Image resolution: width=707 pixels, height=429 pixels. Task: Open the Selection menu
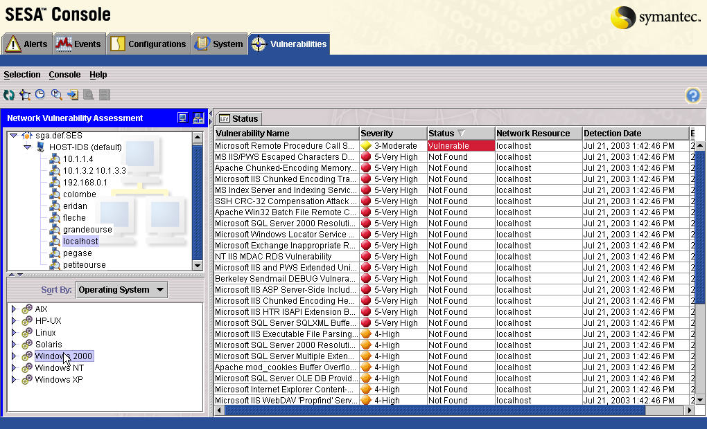tap(22, 75)
